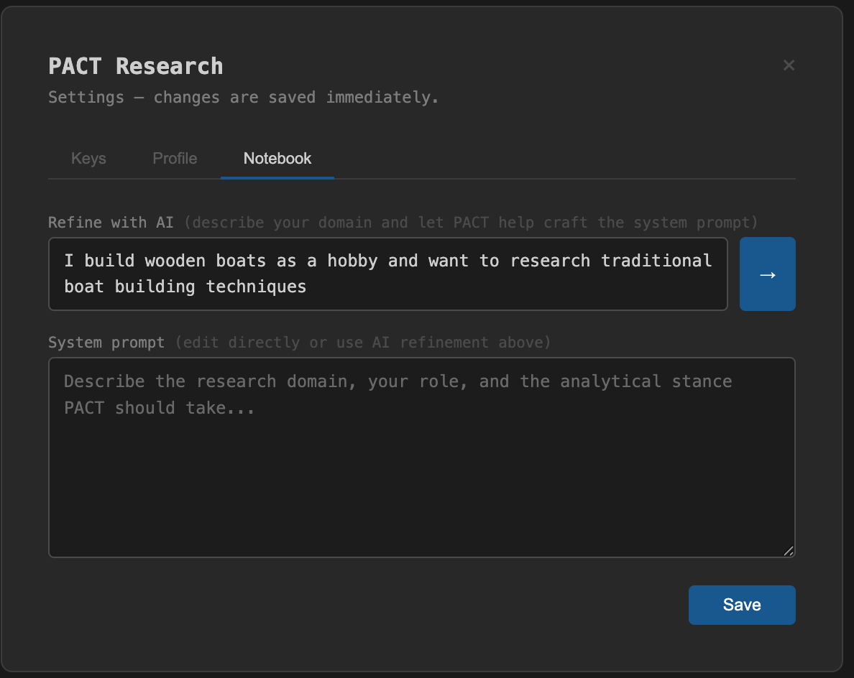Screen dimensions: 854x678
Task: Grab the System prompt resize handle
Action: [788, 551]
